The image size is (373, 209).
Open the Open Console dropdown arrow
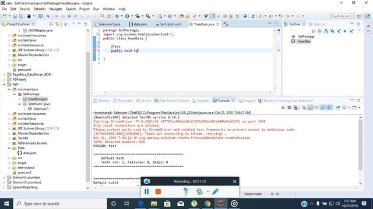(x=360, y=107)
